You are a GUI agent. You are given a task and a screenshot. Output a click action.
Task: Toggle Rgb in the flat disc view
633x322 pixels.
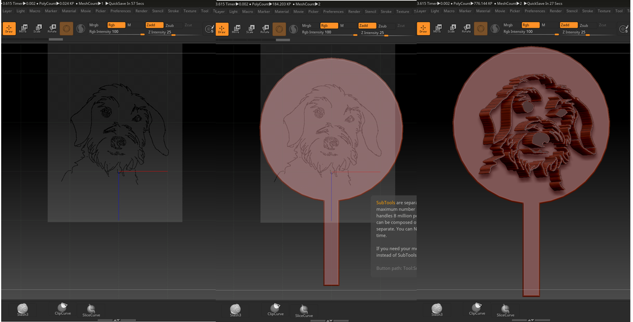pos(329,25)
